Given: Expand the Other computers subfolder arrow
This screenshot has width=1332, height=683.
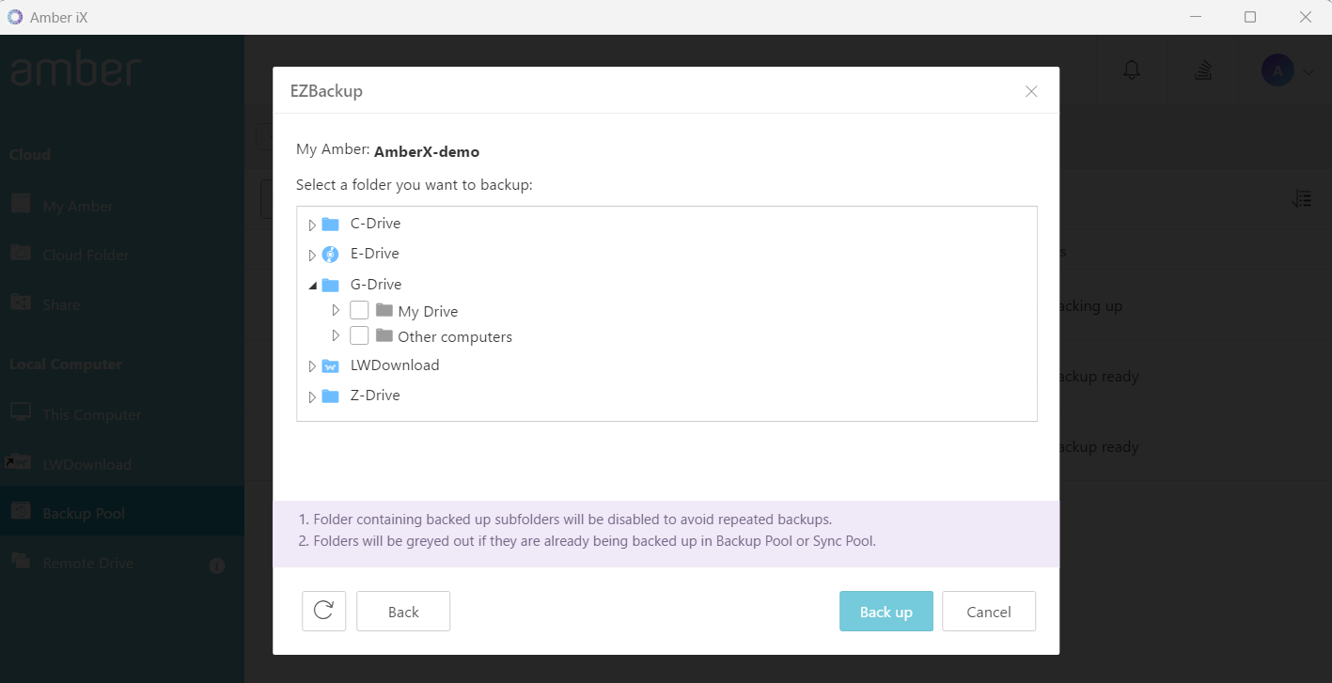Looking at the screenshot, I should click(336, 335).
